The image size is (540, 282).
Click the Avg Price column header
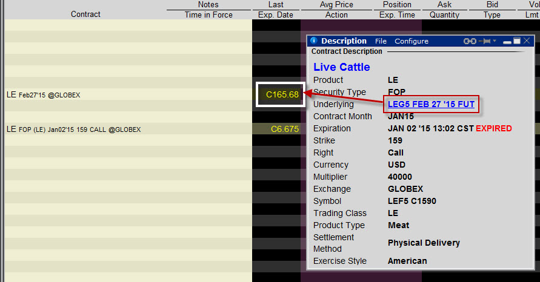[336, 4]
